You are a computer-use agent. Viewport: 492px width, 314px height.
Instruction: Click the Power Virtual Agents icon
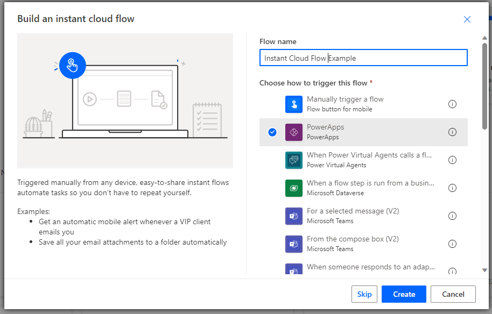(x=294, y=160)
